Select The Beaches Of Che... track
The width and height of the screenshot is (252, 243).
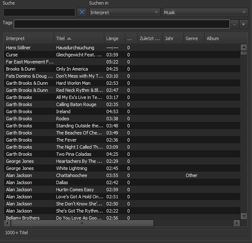pos(122,133)
